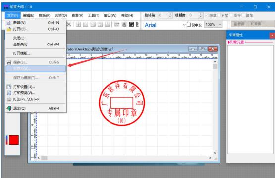Click the blue-red strip beside red swatch
Viewport: 275px width, 178px height.
click(x=7, y=140)
